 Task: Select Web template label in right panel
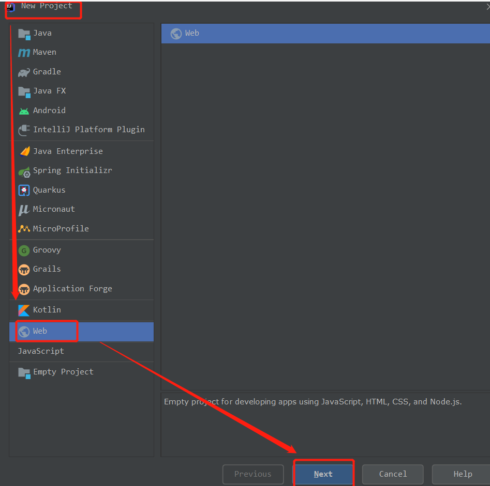click(x=192, y=33)
